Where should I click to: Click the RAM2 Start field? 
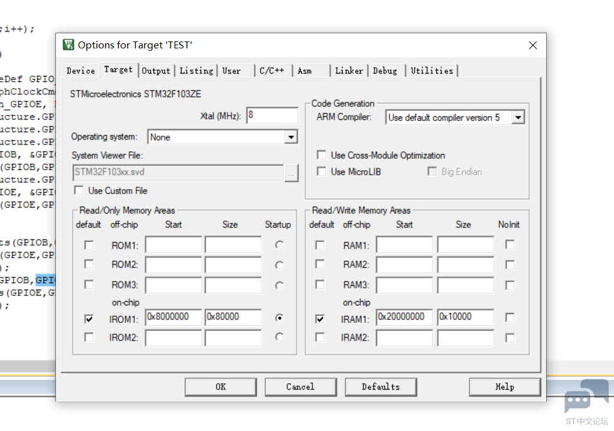pyautogui.click(x=405, y=265)
